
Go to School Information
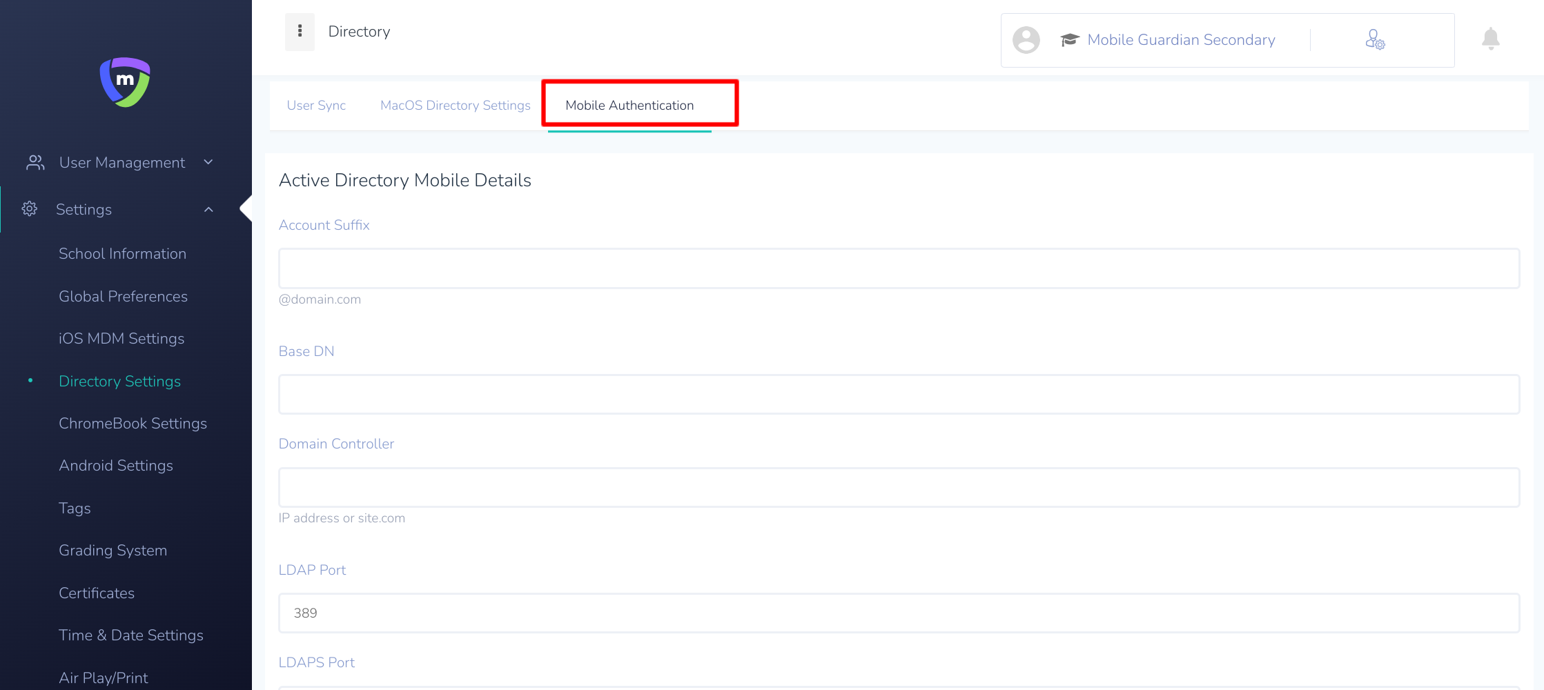(122, 254)
